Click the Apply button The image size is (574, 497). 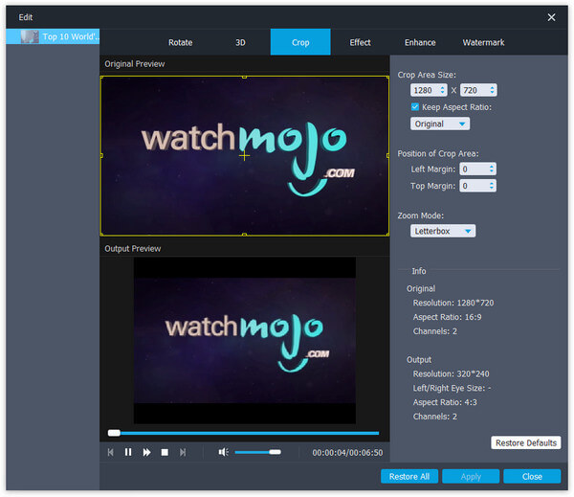pyautogui.click(x=471, y=477)
